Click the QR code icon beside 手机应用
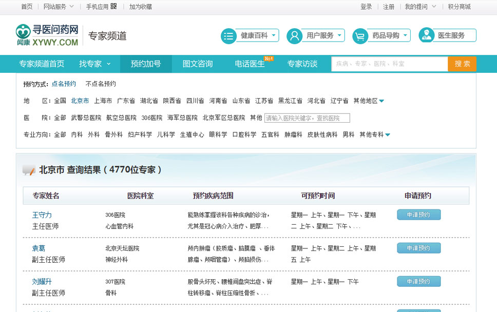497x312 pixels. [x=113, y=7]
